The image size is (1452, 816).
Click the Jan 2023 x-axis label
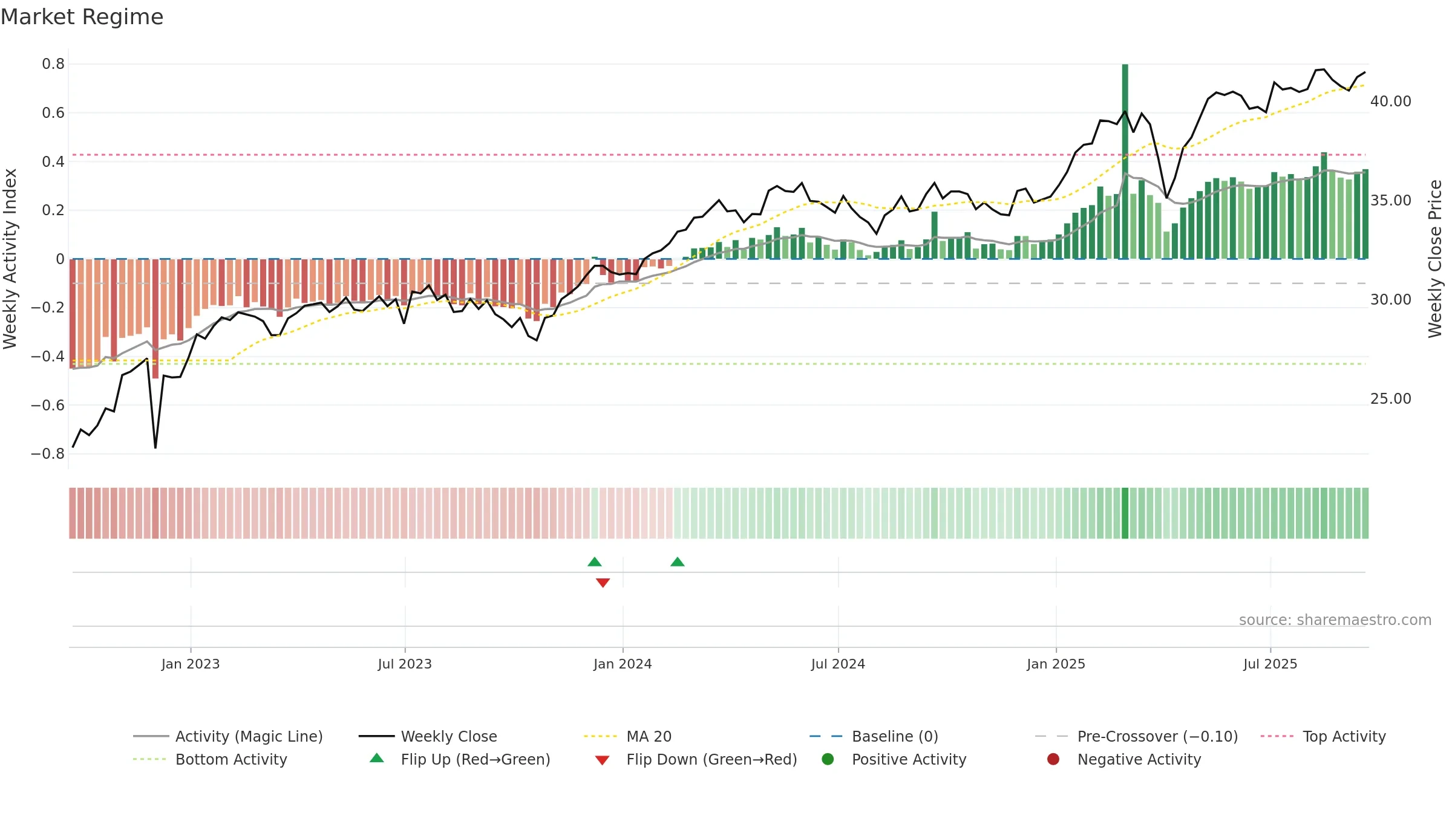tap(191, 664)
